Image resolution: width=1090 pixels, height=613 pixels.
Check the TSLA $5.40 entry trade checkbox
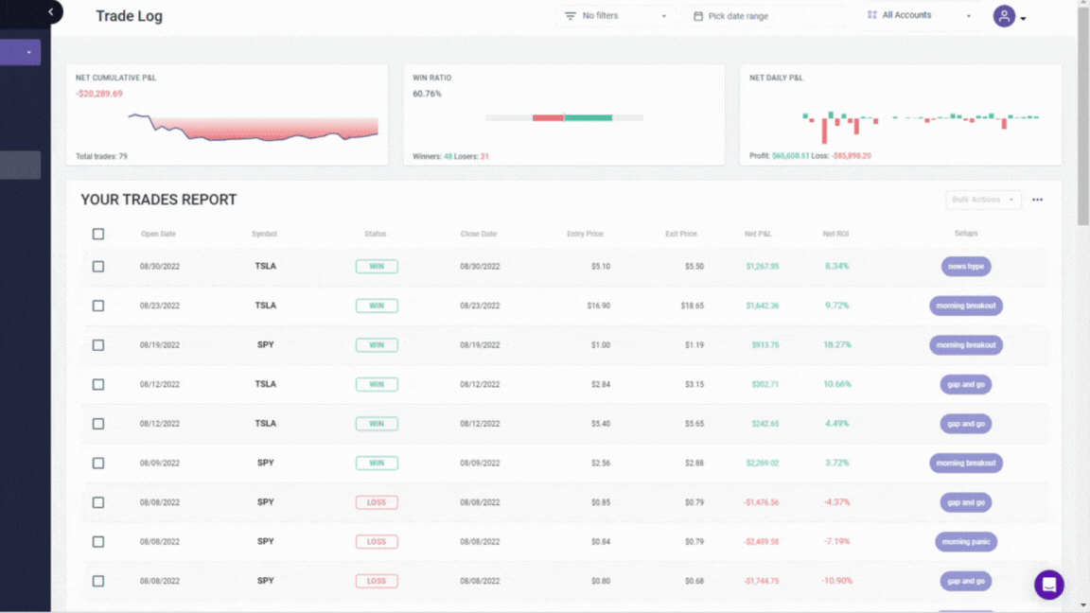[x=98, y=424]
